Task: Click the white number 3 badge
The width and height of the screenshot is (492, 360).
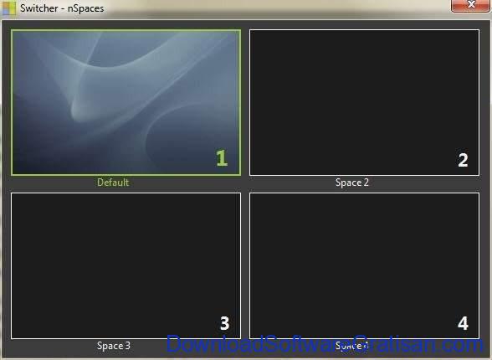Action: pyautogui.click(x=224, y=323)
